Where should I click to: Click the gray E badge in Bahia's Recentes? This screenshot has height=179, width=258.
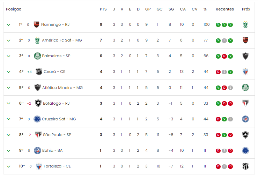224,151
